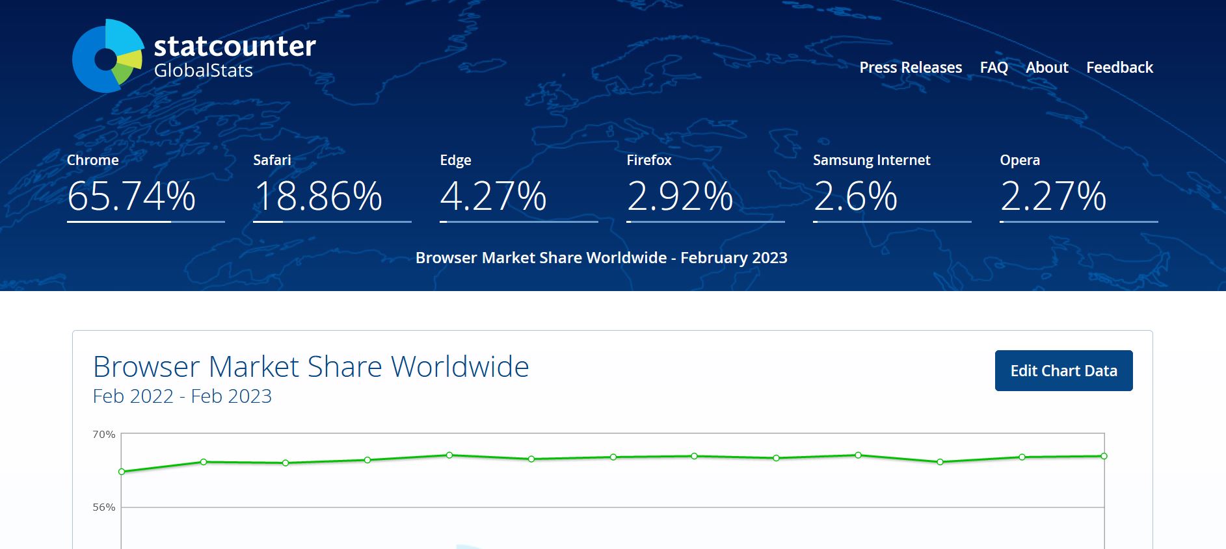
Task: Click the Chrome 65.74% statistic
Action: coord(131,196)
